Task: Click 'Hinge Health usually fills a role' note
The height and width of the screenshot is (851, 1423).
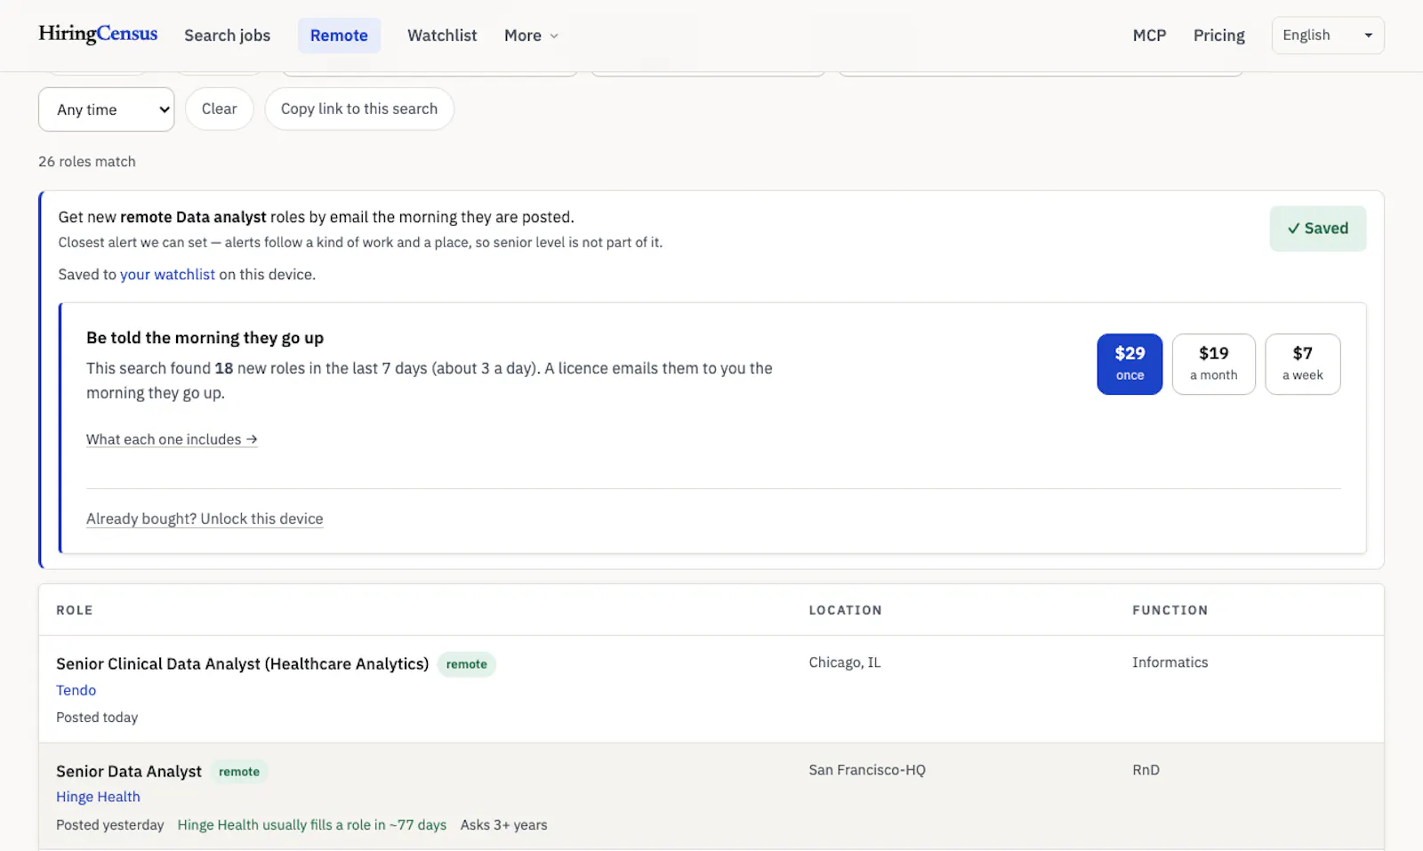Action: coord(312,825)
